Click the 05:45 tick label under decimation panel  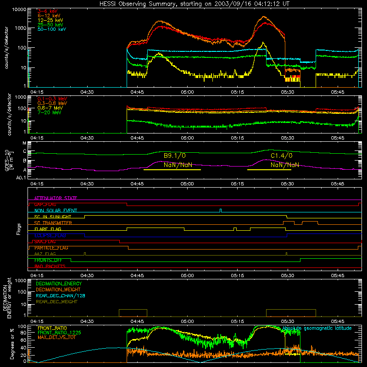click(338, 322)
